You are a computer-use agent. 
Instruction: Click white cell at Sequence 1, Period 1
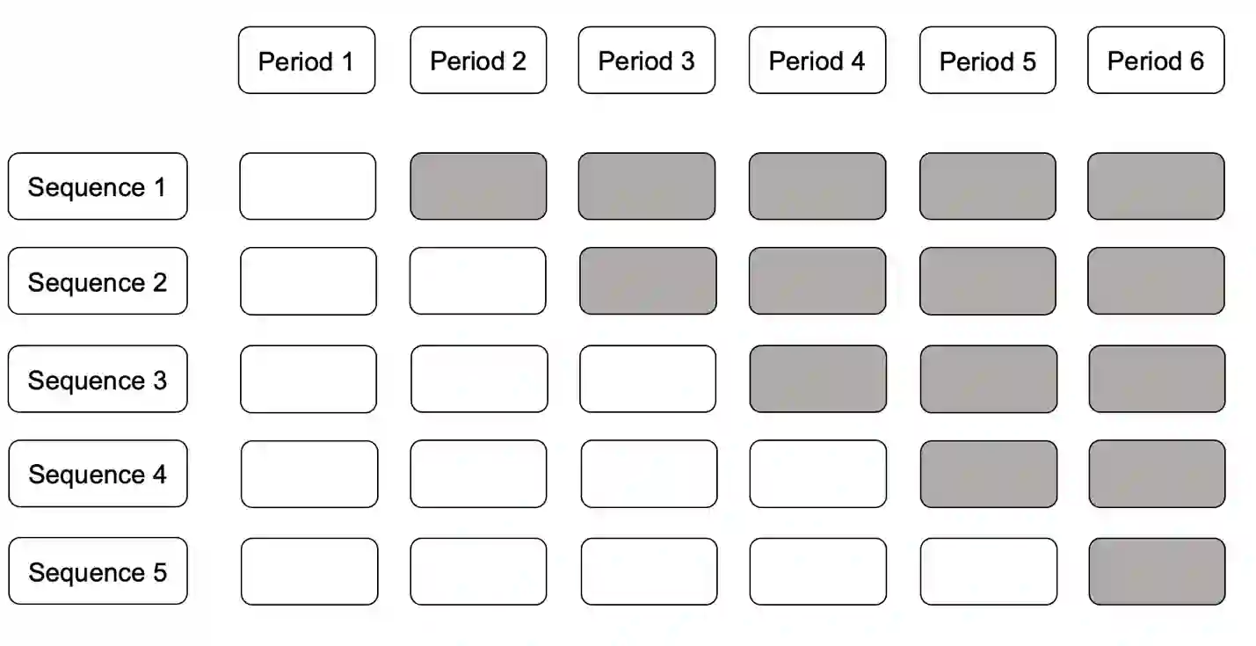tap(307, 186)
